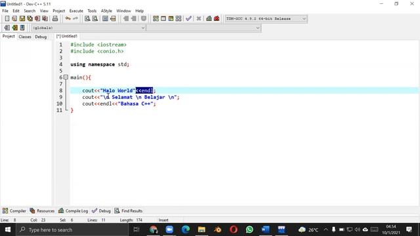420x236 pixels.
Task: Select the [*] Untitled1 editor tab
Action: pos(67,36)
